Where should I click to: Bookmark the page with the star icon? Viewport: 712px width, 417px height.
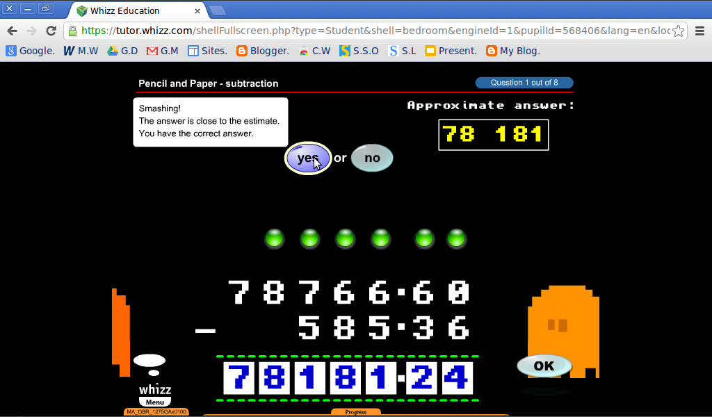click(678, 31)
